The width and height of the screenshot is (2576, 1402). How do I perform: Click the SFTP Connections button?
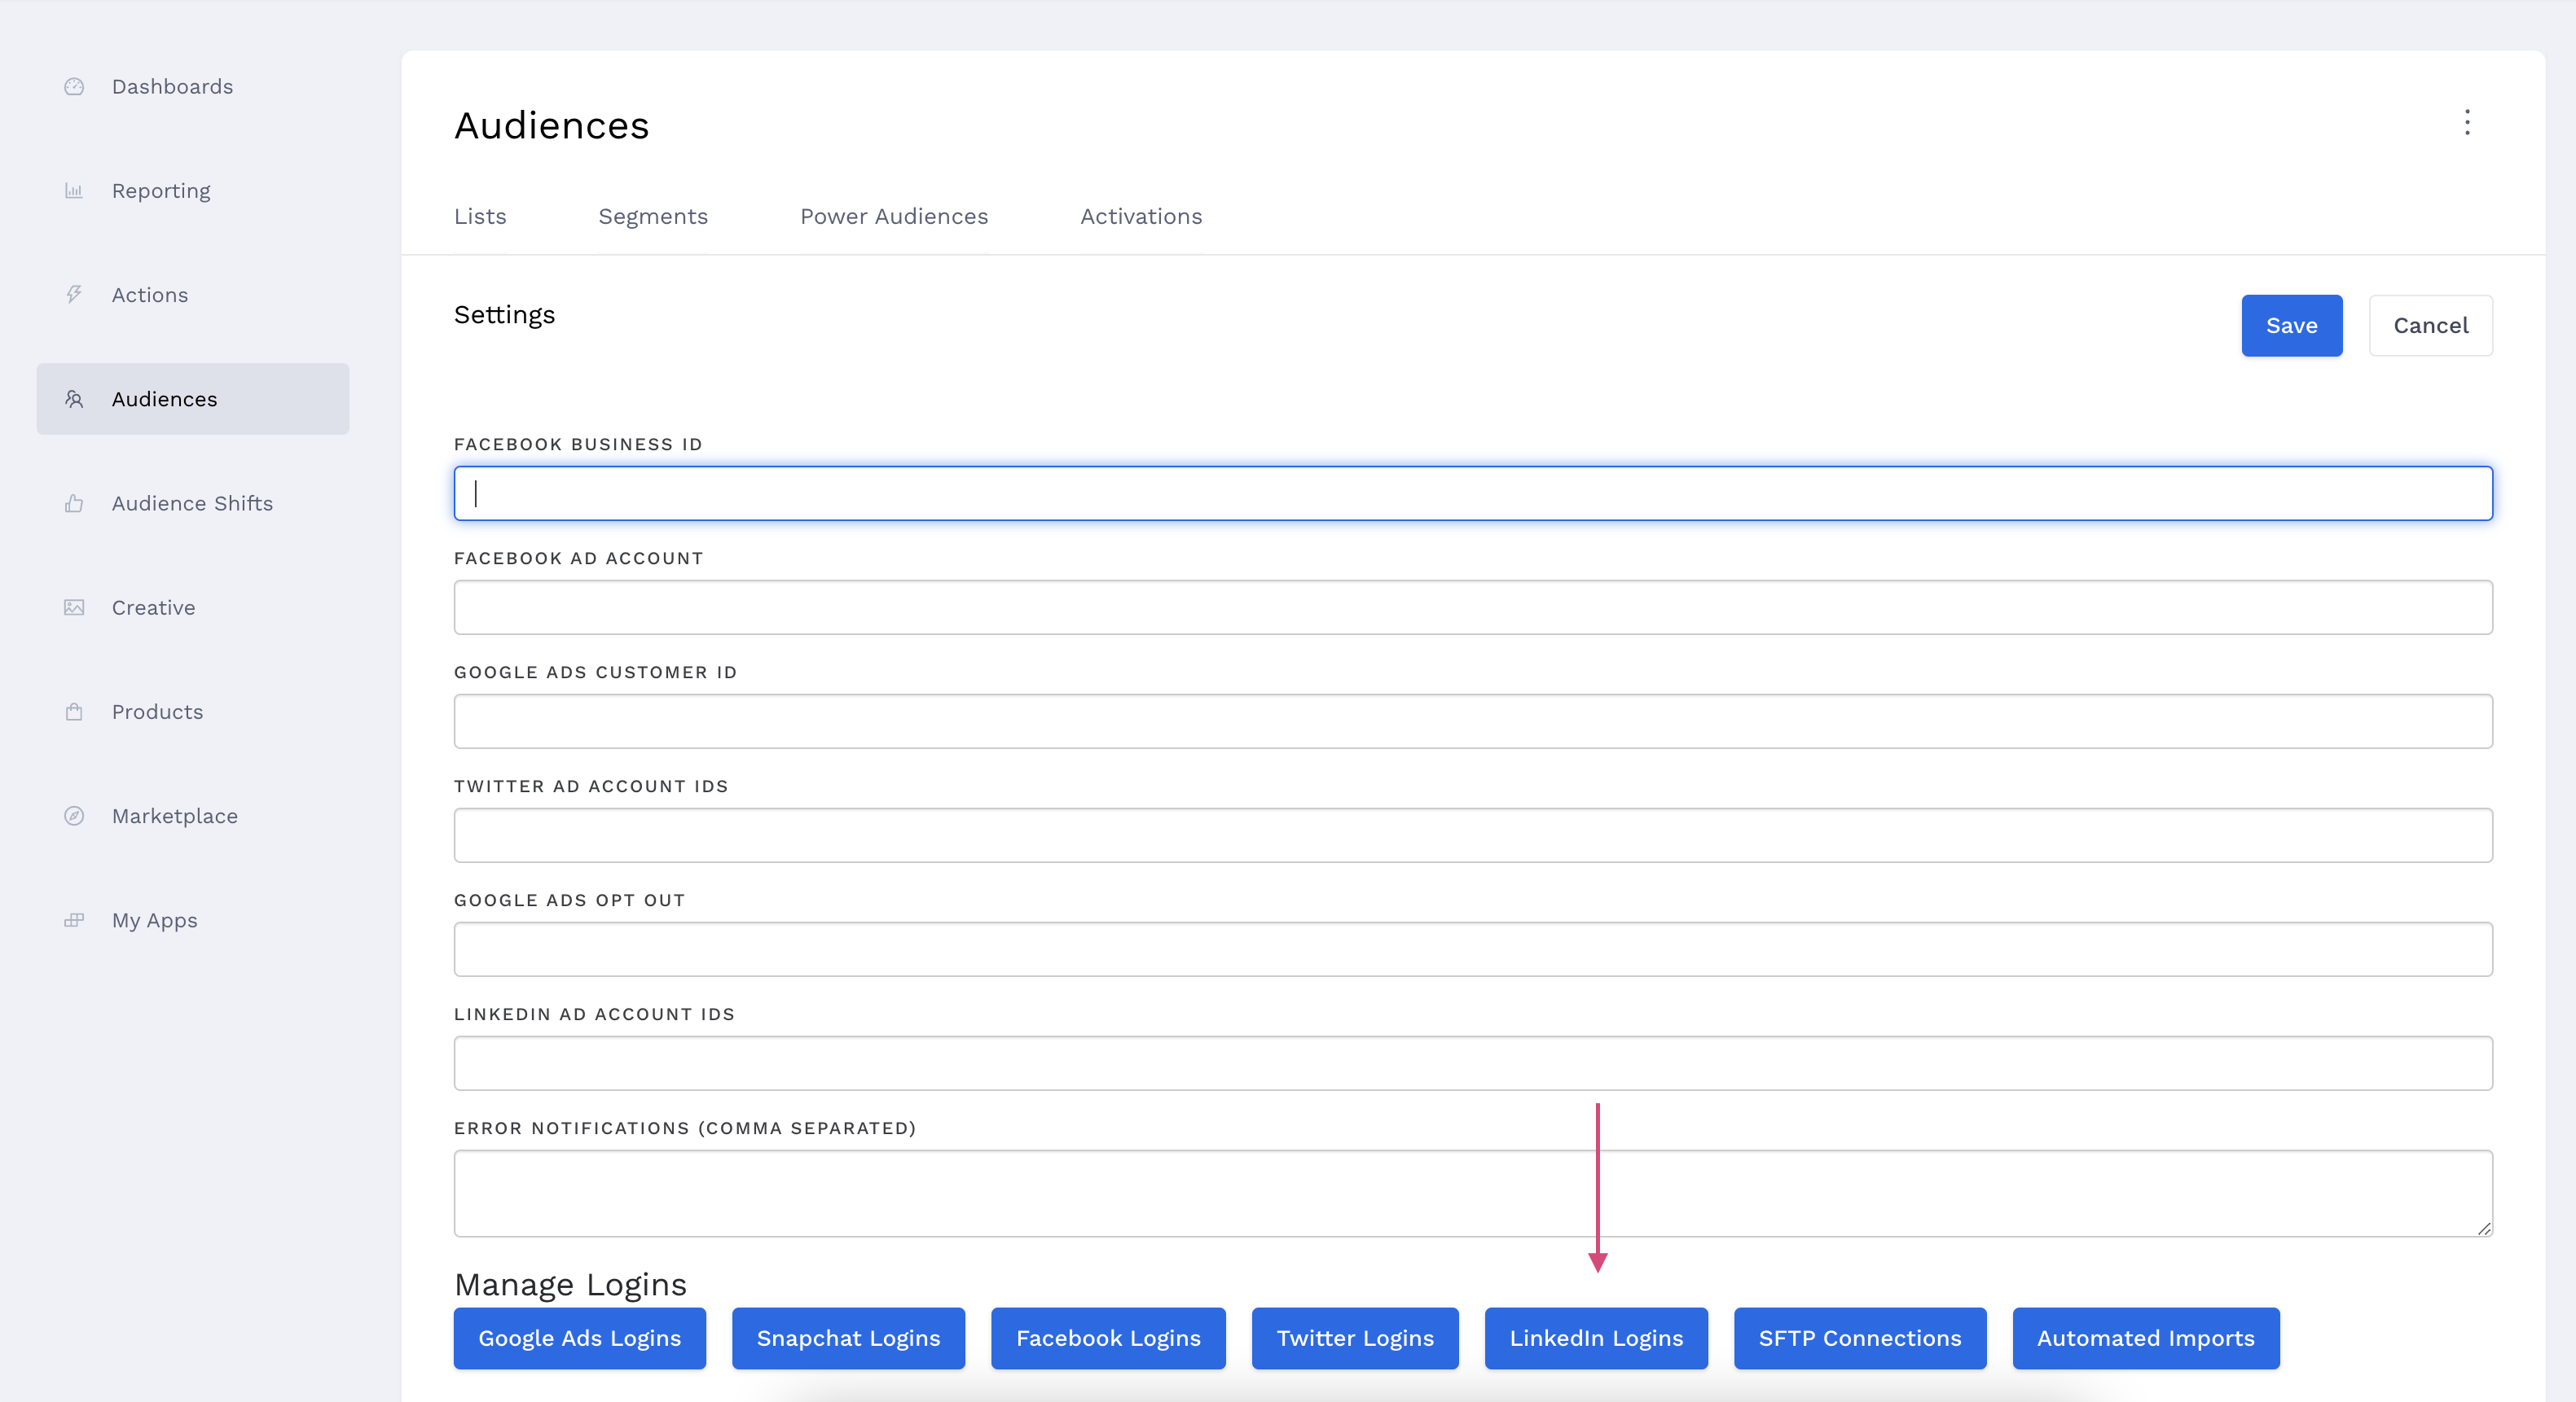(1859, 1338)
